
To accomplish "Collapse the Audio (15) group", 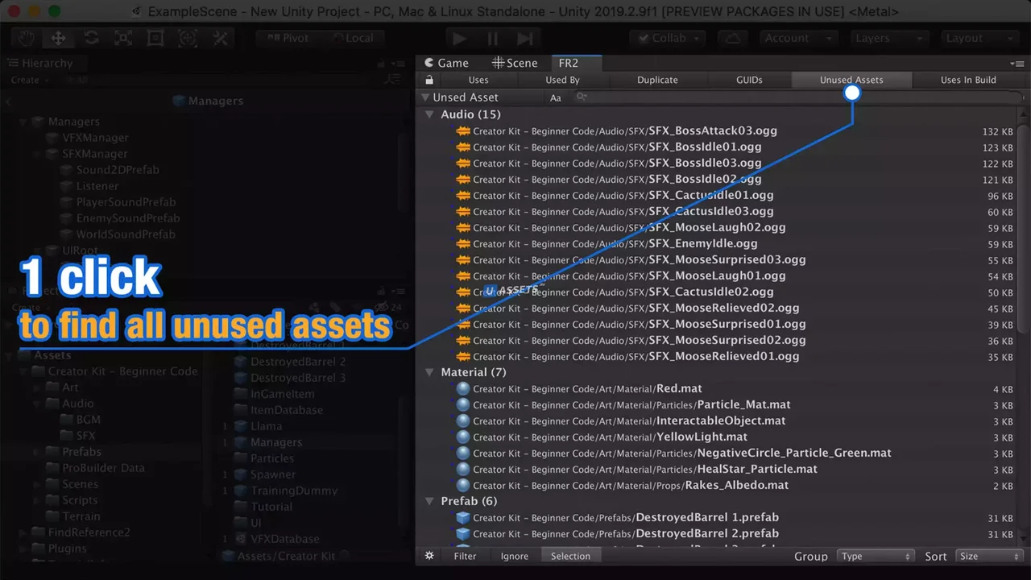I will click(430, 114).
